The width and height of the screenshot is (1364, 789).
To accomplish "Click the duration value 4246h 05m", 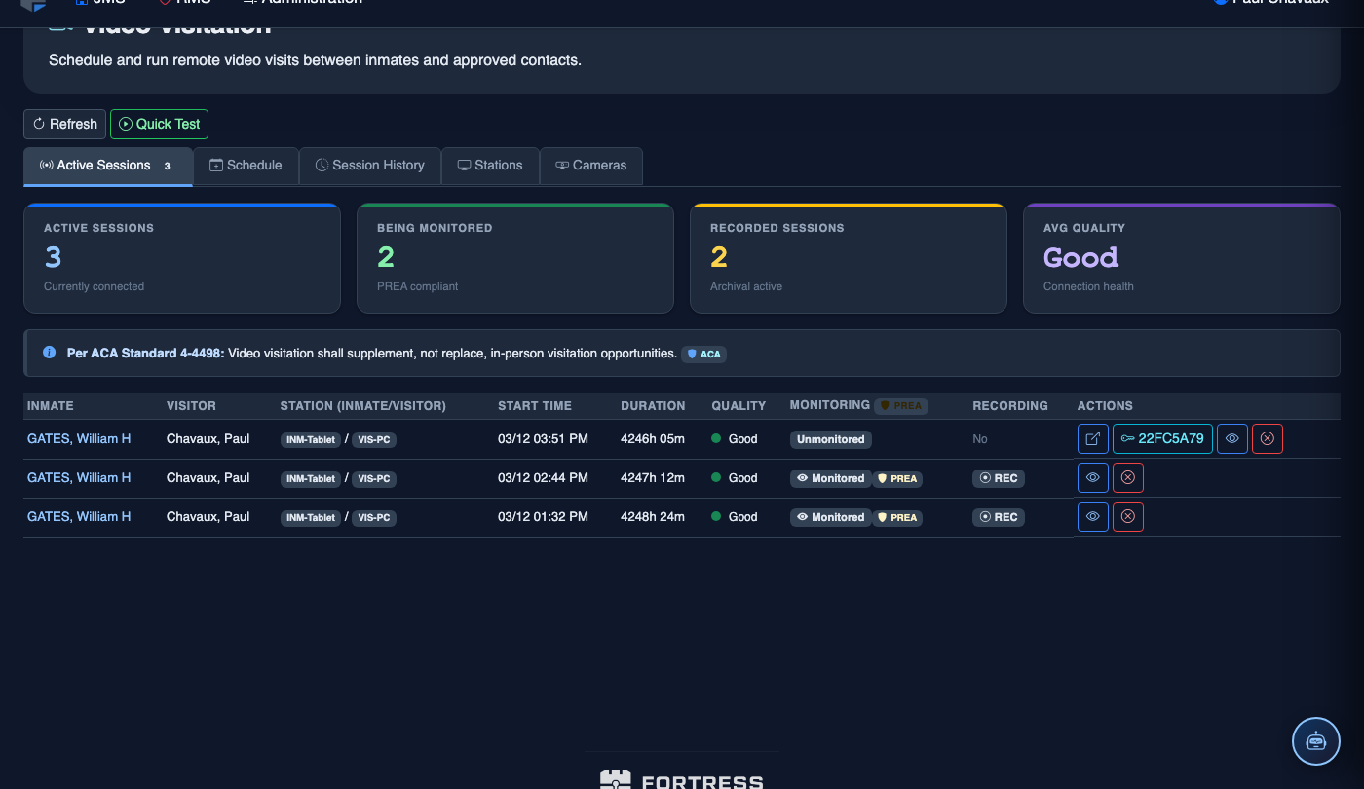I will 653,439.
